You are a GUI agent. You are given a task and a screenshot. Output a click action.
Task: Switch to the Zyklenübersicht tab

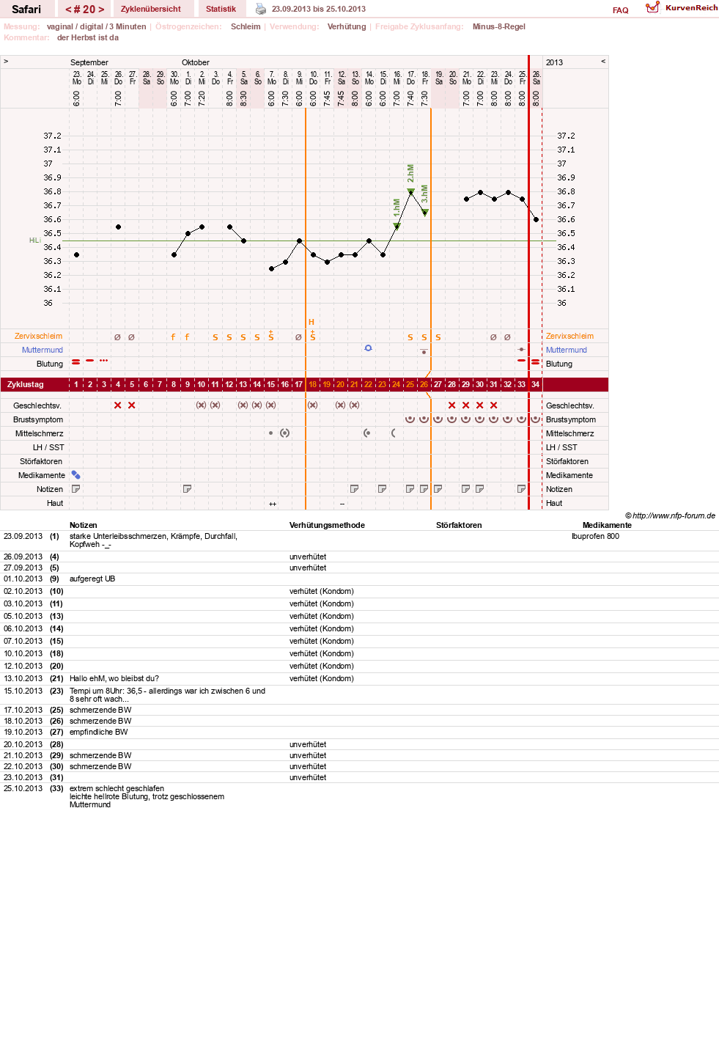pyautogui.click(x=150, y=9)
